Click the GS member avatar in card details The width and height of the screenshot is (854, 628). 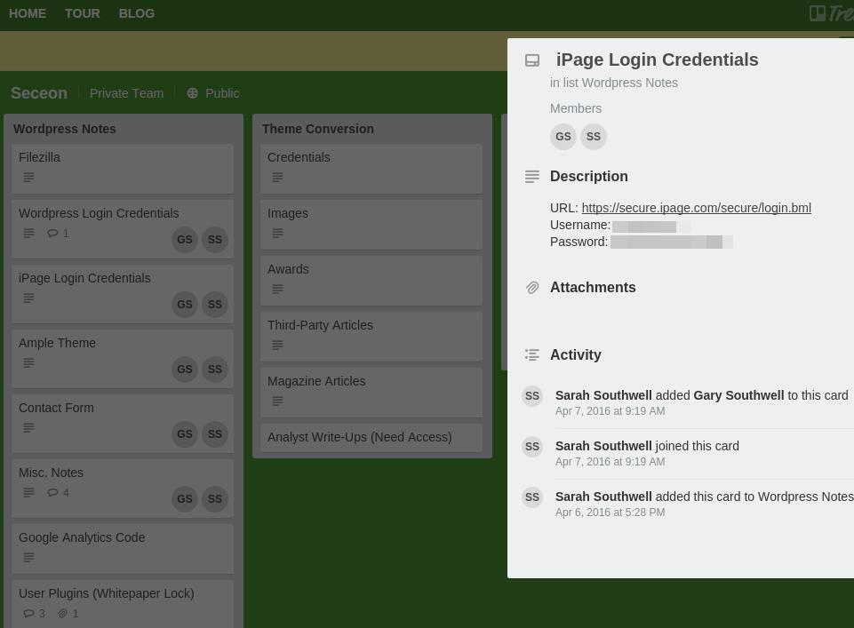pos(563,137)
